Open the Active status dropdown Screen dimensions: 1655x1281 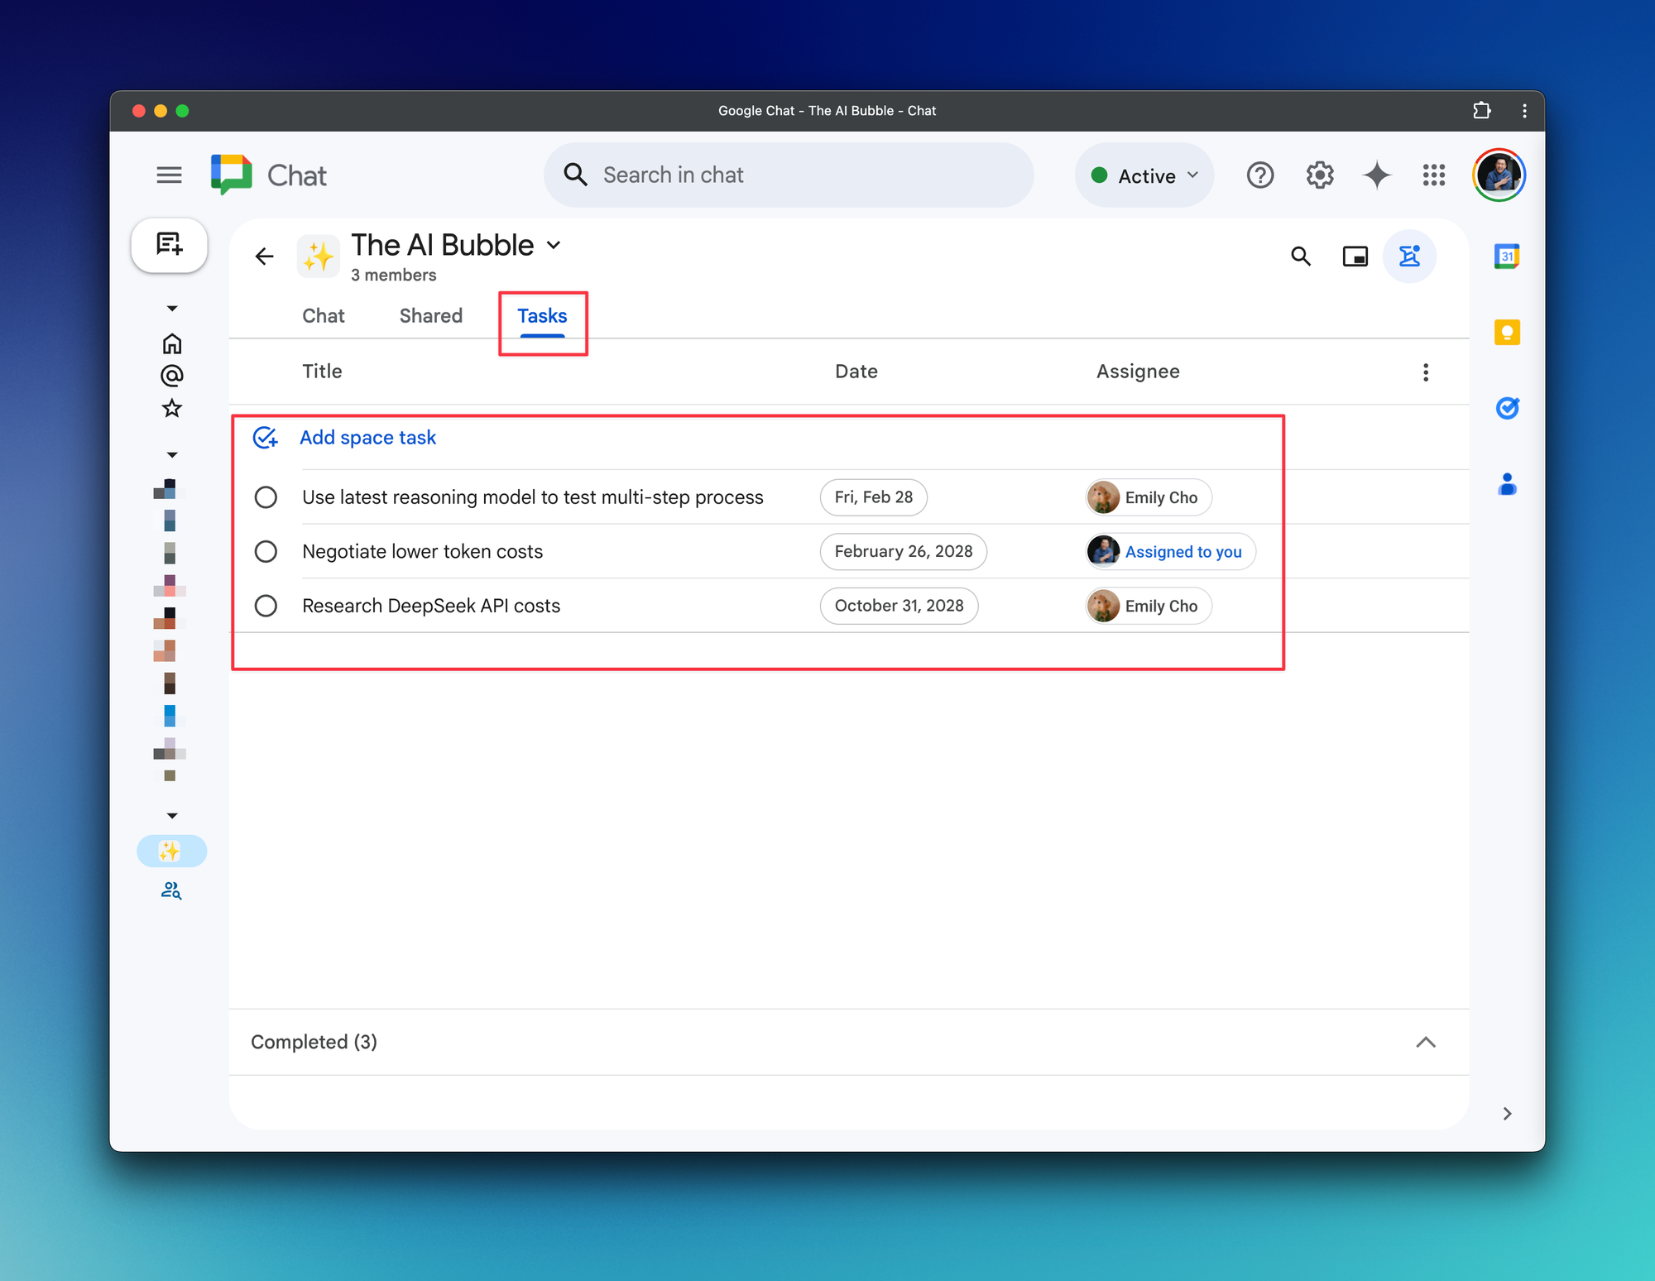(1144, 175)
